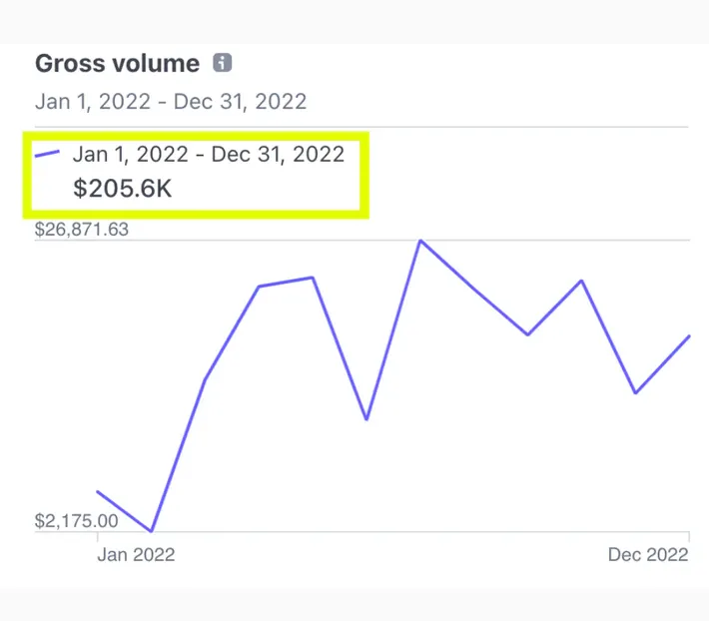The image size is (709, 621).
Task: Click the x-axis tick mark above Dec 2022
Action: coord(689,537)
